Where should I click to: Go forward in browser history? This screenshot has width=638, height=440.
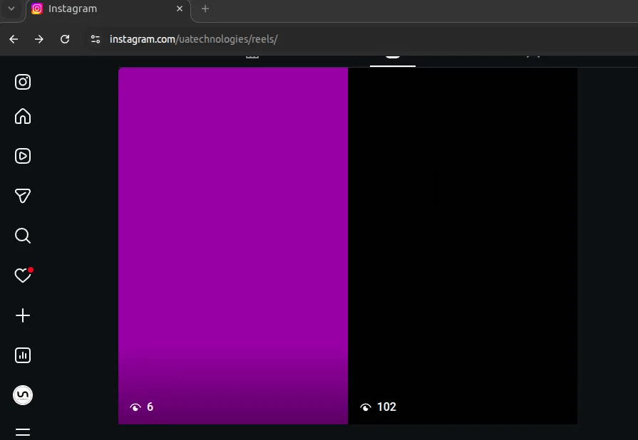(39, 39)
